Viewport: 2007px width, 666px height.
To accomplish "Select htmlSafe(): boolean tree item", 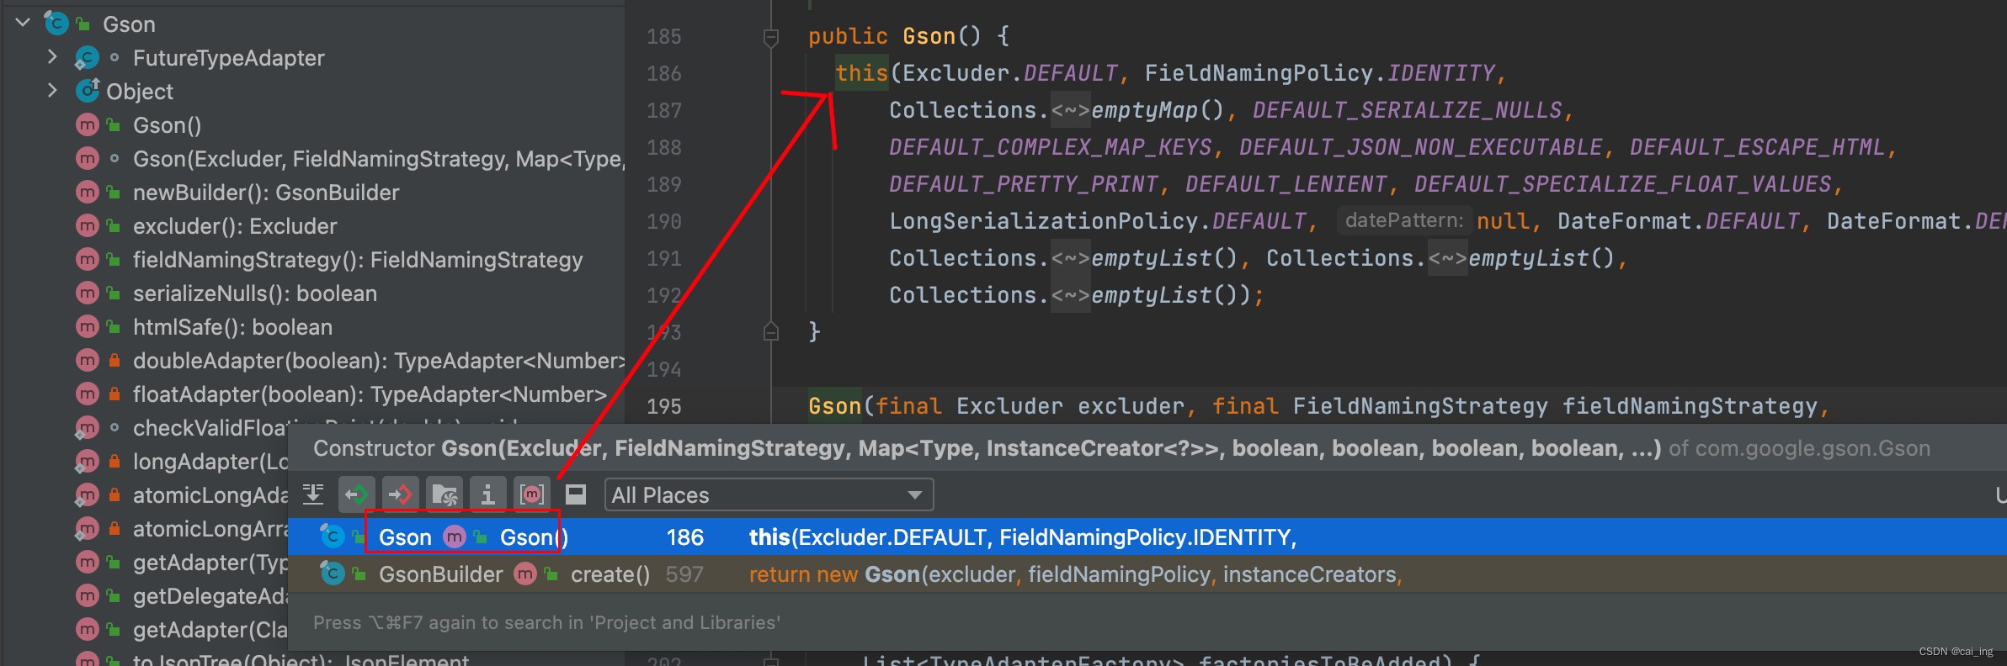I will pos(232,327).
